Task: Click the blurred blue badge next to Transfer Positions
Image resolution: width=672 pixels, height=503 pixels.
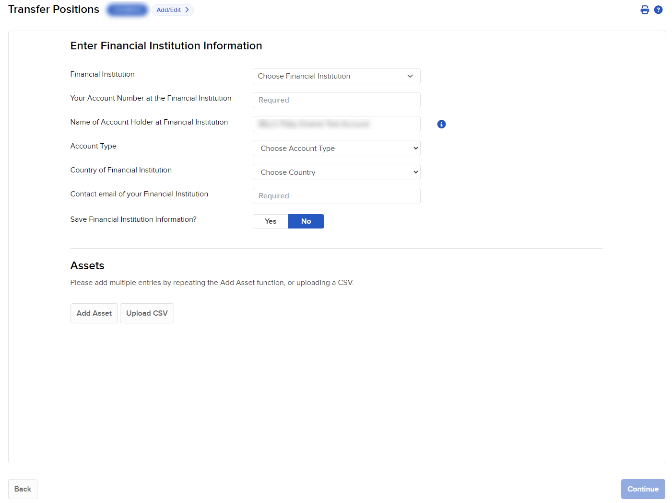Action: click(127, 9)
